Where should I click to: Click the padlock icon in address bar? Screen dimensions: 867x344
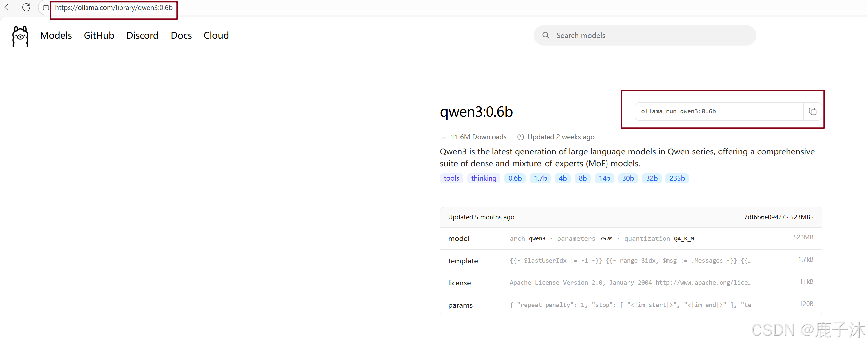[x=46, y=7]
